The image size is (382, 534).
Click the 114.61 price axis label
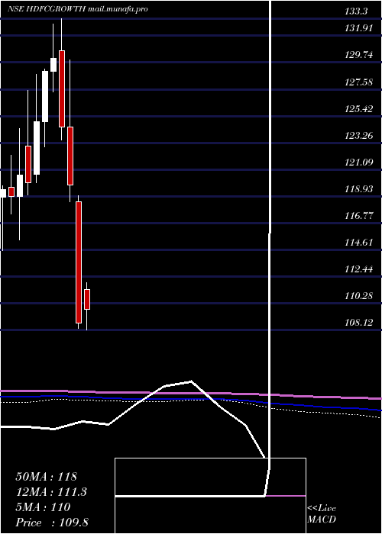tap(359, 243)
